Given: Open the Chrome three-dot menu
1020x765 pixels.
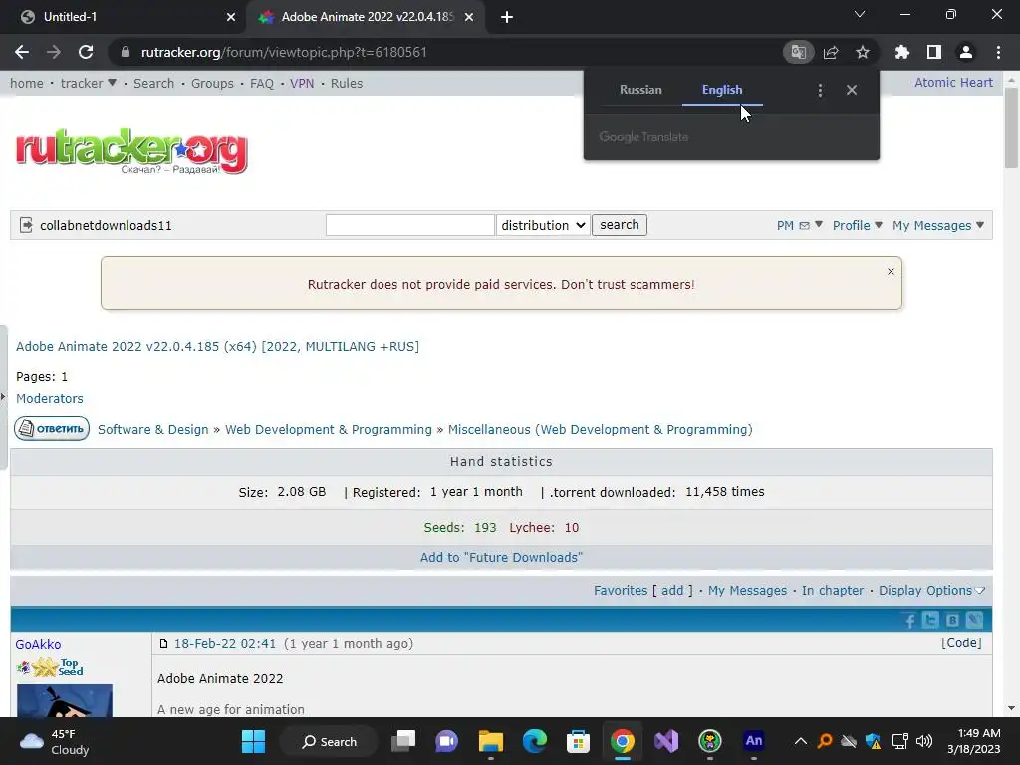Looking at the screenshot, I should click(x=998, y=52).
